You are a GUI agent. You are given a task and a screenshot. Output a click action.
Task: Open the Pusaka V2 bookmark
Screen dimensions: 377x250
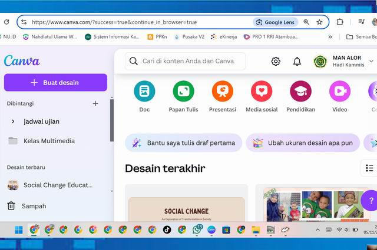(x=189, y=37)
